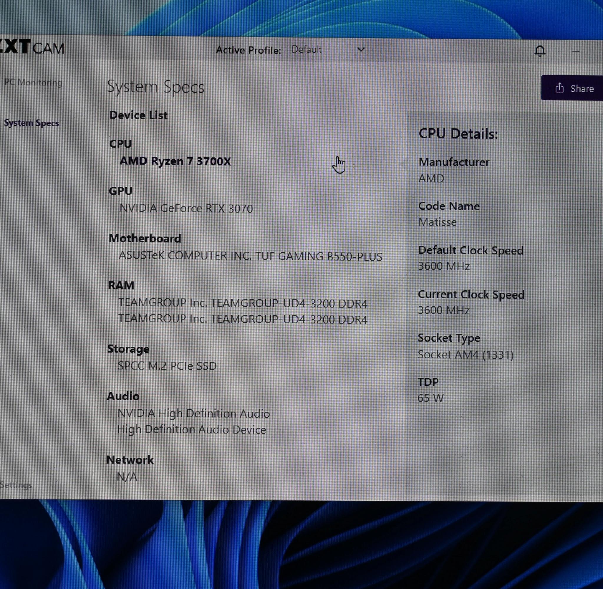603x589 pixels.
Task: Select the AMD Ryzen 7 3700X device
Action: pos(175,161)
